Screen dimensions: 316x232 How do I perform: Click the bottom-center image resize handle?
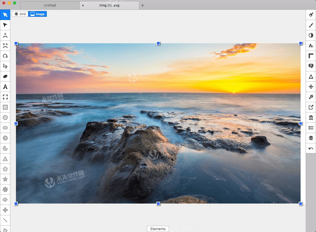(158, 204)
